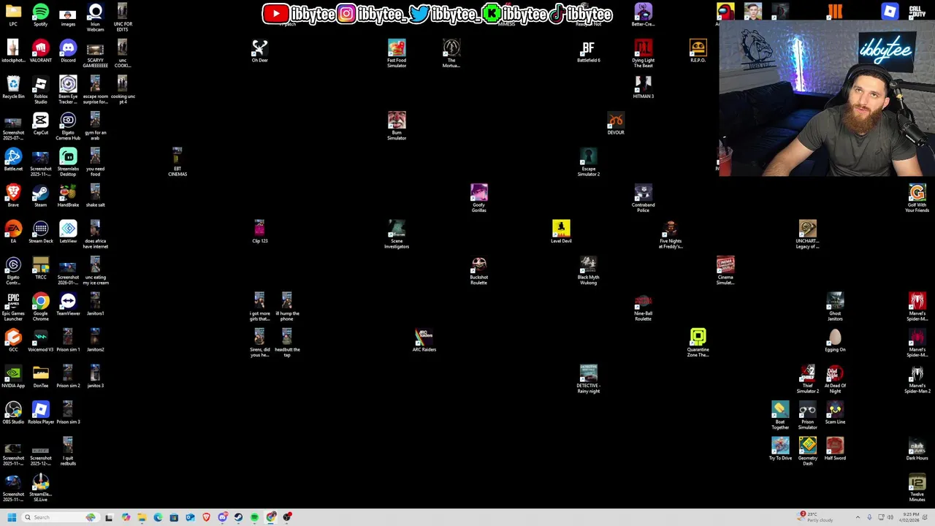Select the Geometry Dash icon
The image size is (935, 526).
807,451
